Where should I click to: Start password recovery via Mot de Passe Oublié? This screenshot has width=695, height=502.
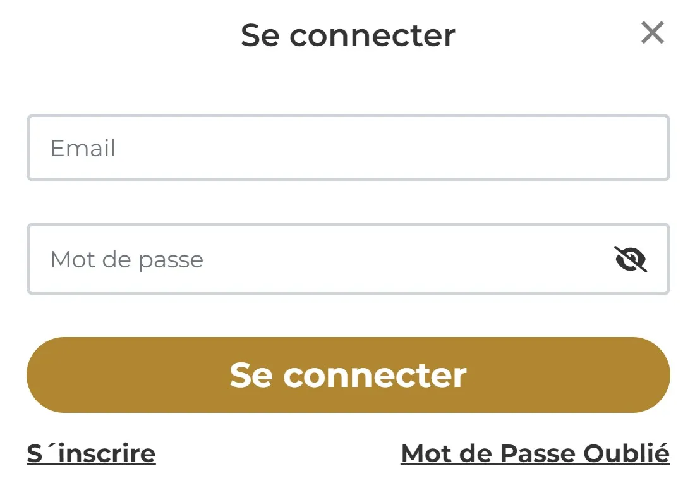535,453
